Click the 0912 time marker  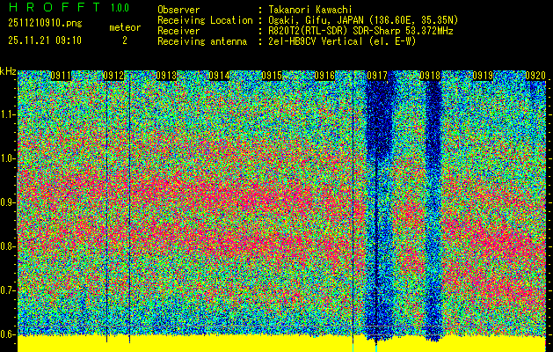click(x=113, y=76)
